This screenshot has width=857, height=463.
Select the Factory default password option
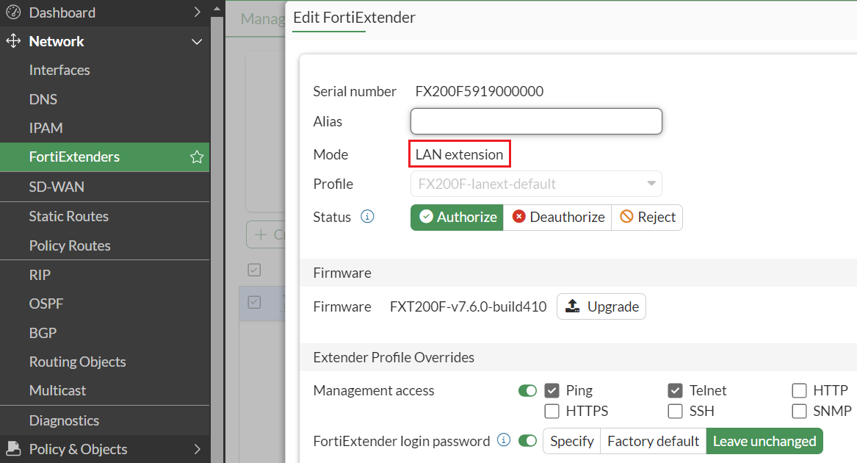tap(652, 441)
